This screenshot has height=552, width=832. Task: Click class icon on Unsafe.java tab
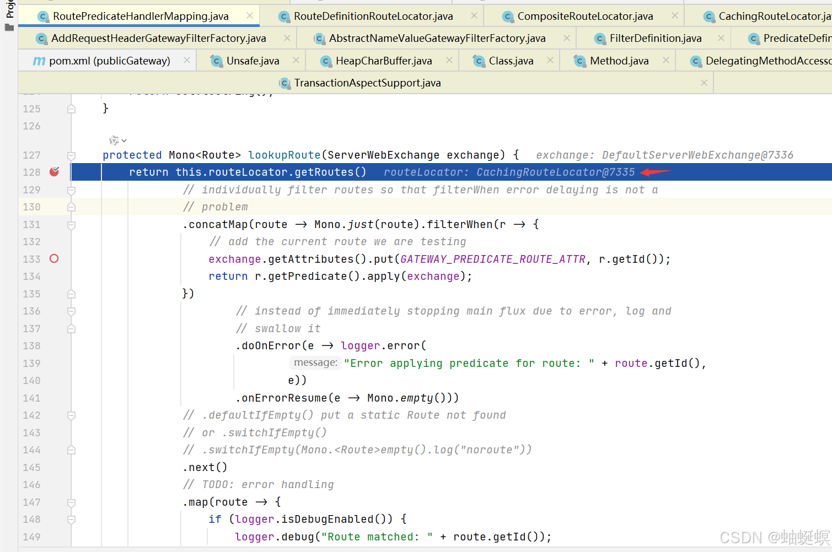click(217, 61)
